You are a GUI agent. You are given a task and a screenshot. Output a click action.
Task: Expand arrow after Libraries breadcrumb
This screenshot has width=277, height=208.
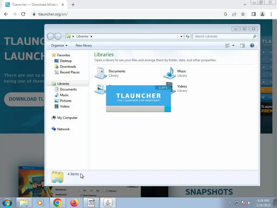pos(91,36)
